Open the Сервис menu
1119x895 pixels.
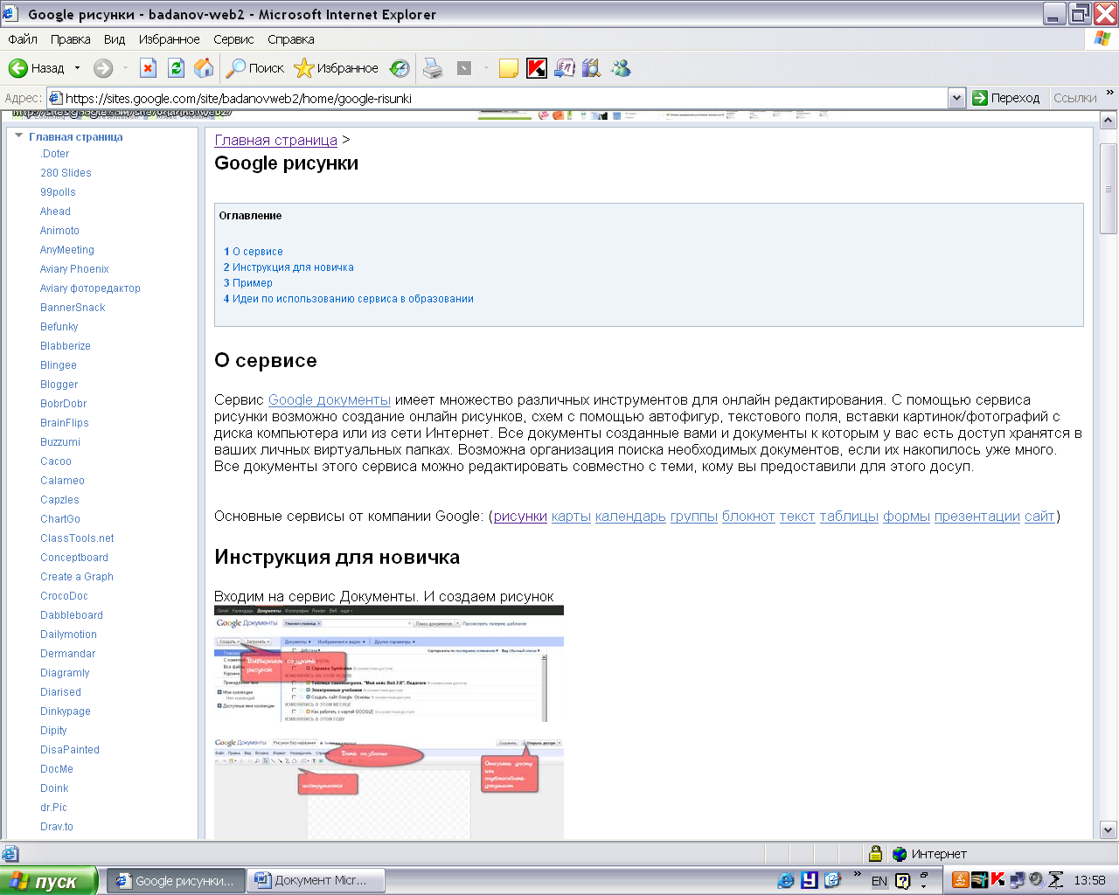point(233,39)
